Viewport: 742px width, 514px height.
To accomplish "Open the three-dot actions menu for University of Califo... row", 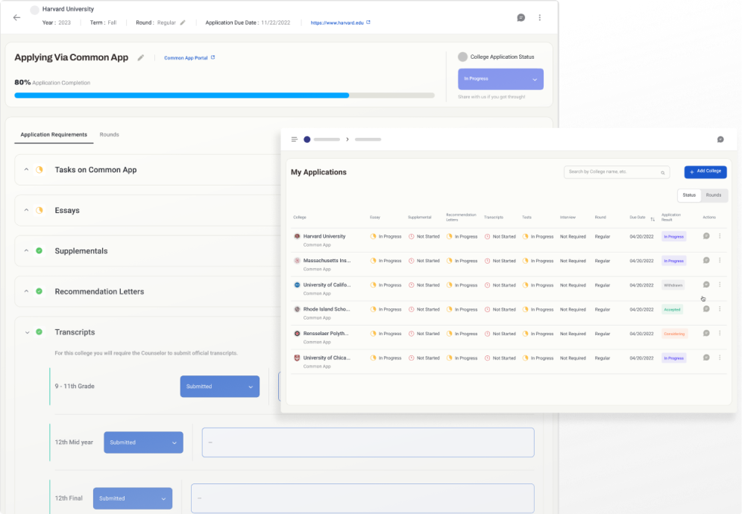I will (720, 285).
